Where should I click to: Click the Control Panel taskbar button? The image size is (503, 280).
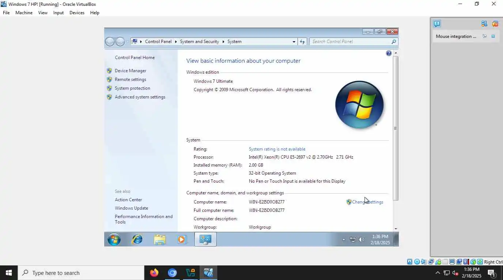(205, 240)
